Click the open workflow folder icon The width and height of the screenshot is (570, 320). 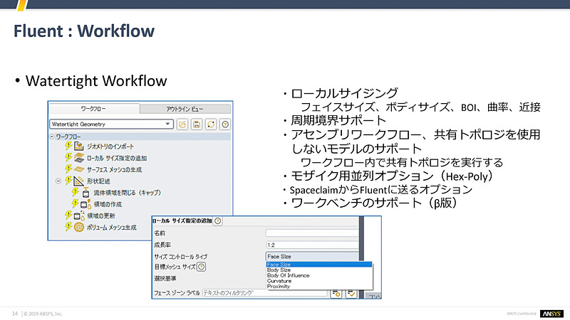[x=182, y=124]
